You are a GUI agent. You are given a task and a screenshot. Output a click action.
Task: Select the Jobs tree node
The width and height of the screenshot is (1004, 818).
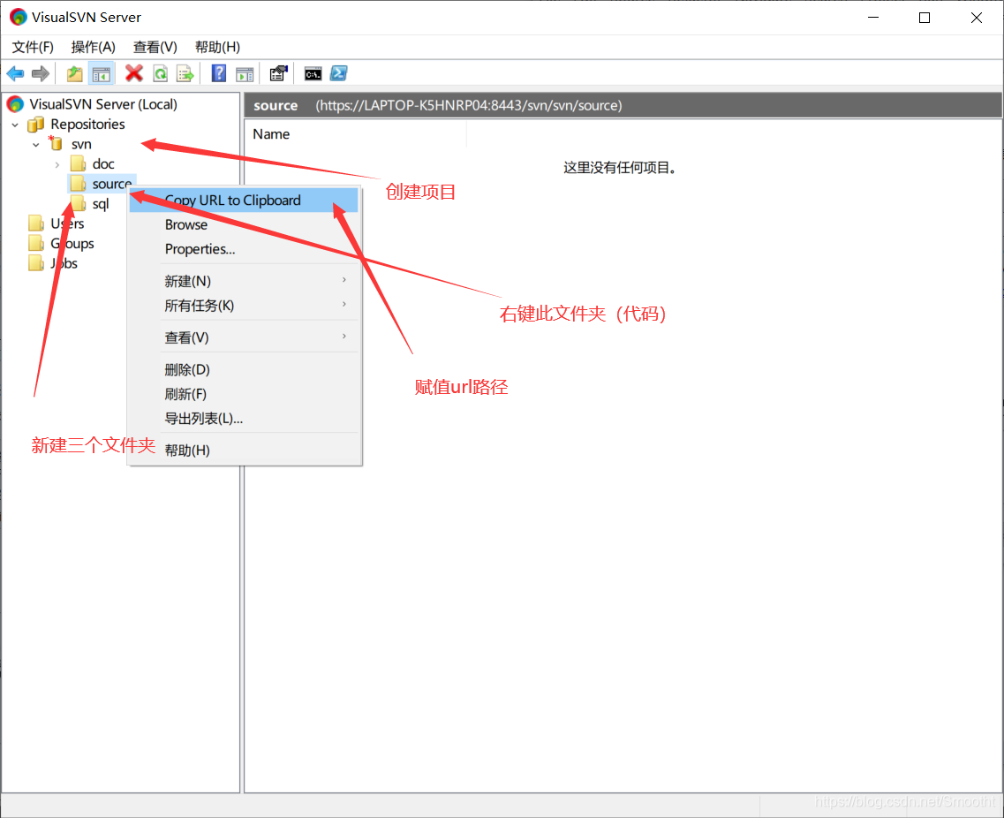[x=64, y=263]
